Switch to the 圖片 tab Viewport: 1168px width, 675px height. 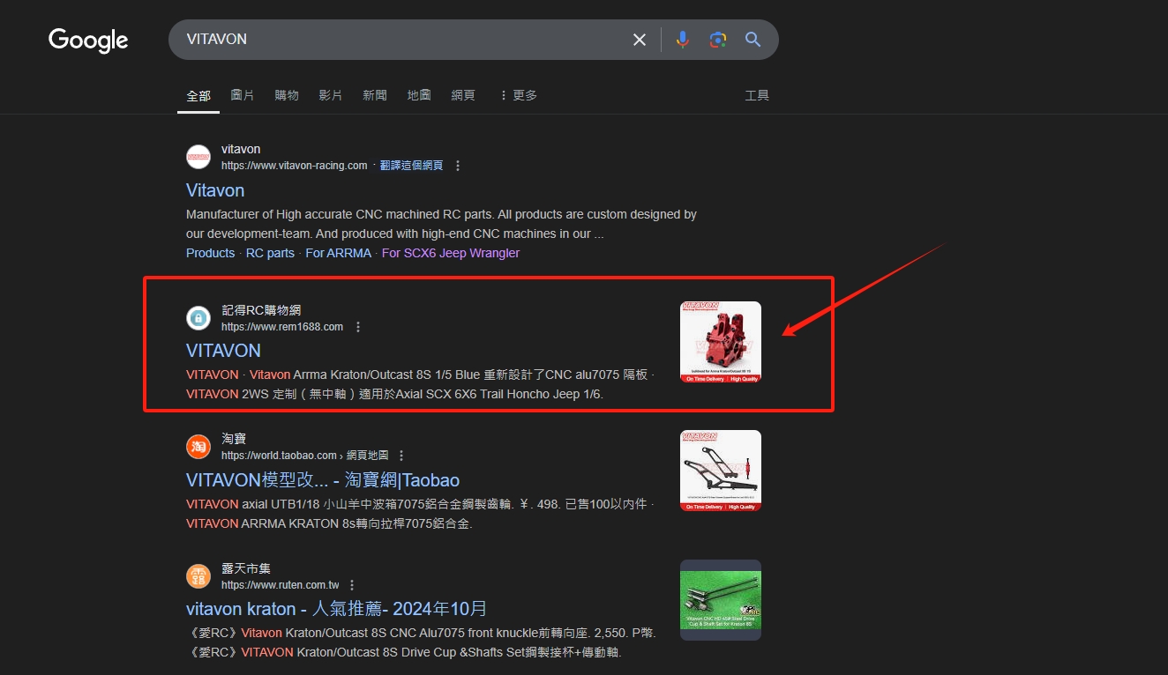(243, 95)
